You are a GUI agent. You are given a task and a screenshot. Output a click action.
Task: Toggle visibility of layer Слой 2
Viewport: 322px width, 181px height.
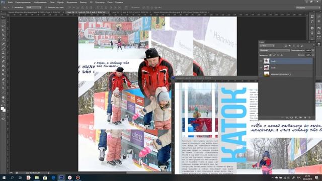[x=261, y=61]
